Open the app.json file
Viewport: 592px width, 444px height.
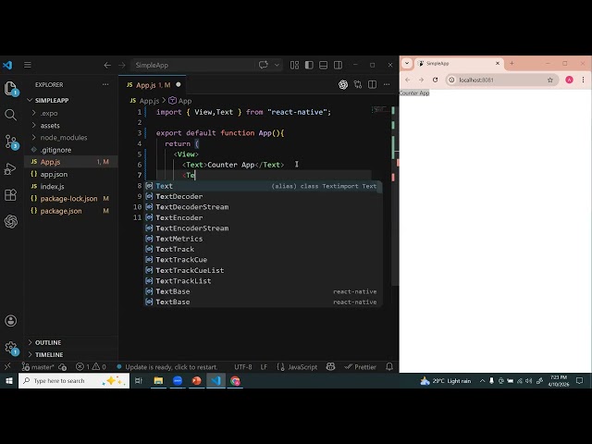point(71,174)
